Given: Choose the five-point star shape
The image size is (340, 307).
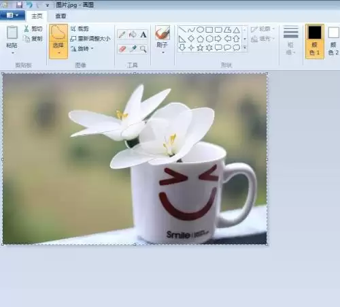Looking at the screenshot, I should pyautogui.click(x=200, y=48).
